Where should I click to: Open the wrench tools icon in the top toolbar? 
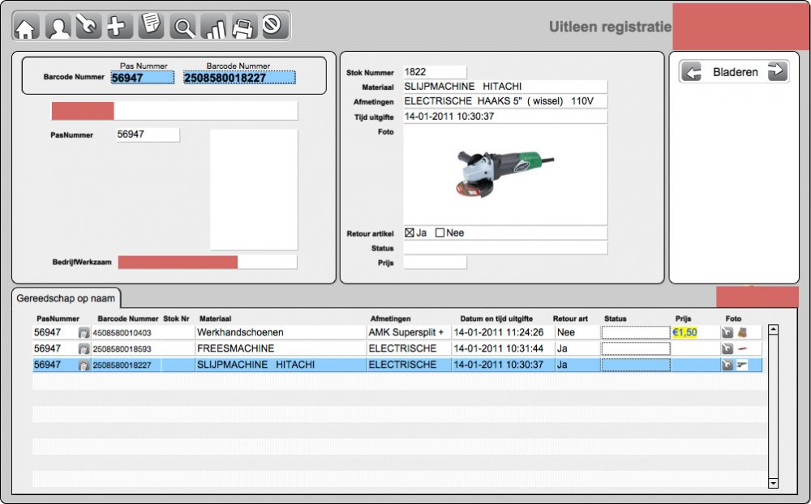pyautogui.click(x=88, y=27)
